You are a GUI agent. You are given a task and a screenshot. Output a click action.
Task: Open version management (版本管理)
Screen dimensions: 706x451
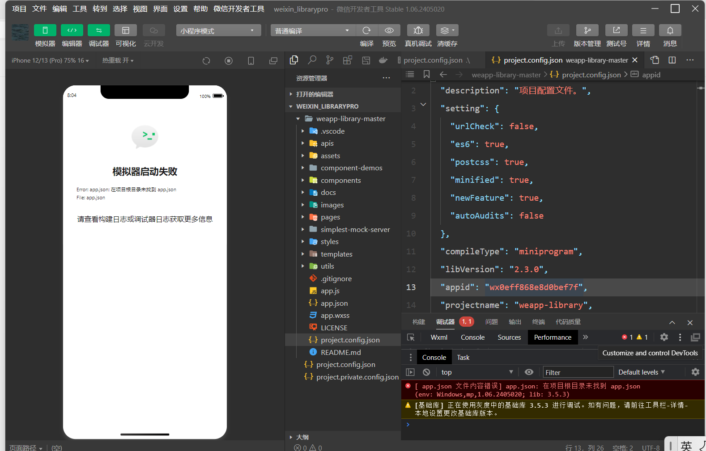[x=587, y=30]
